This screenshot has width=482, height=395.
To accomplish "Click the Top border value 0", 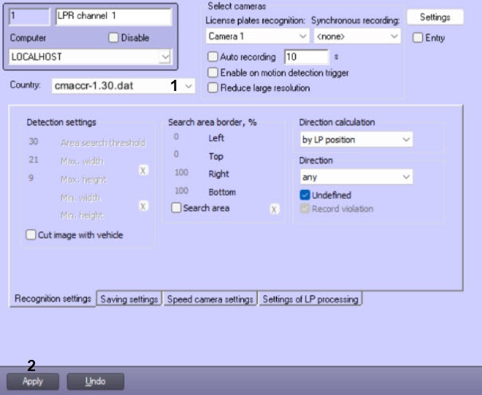I will click(176, 154).
